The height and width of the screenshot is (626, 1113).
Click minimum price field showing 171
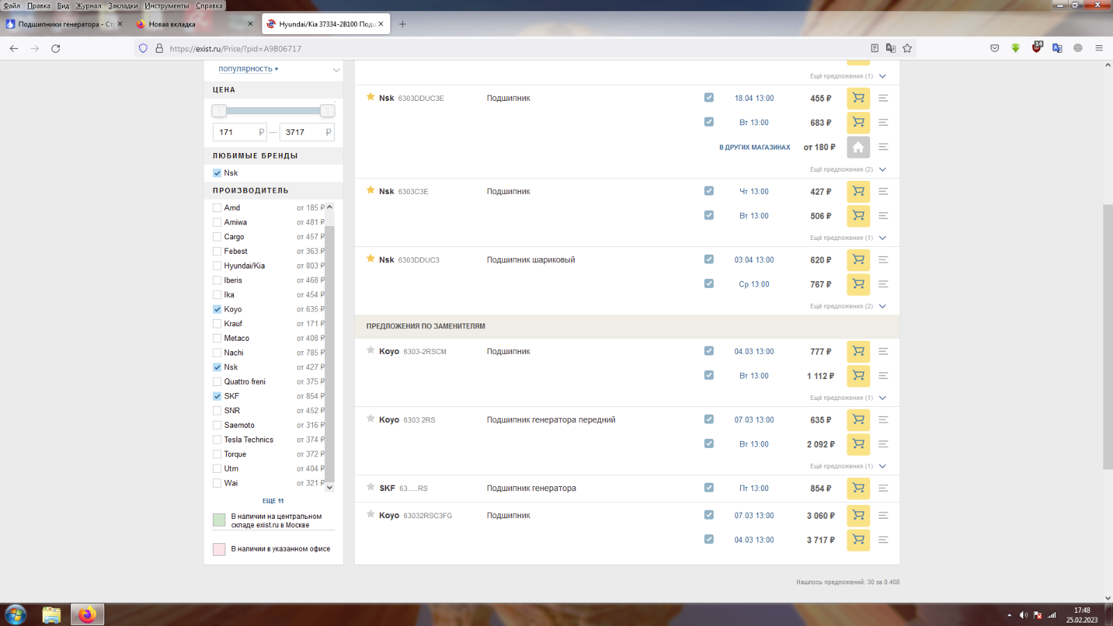click(x=240, y=132)
